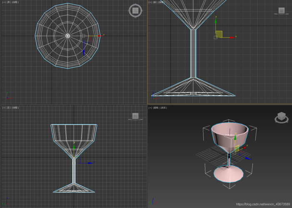Click the ViewCube in the Perspective viewport
The width and height of the screenshot is (292, 208).
282,117
